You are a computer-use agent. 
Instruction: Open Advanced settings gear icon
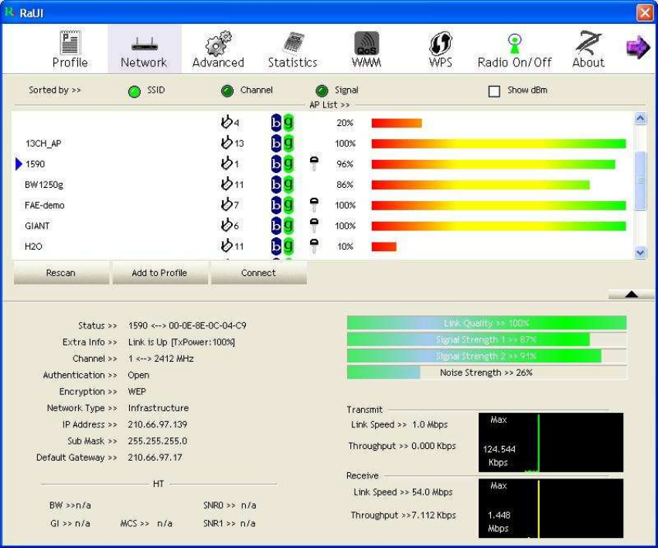[x=218, y=43]
